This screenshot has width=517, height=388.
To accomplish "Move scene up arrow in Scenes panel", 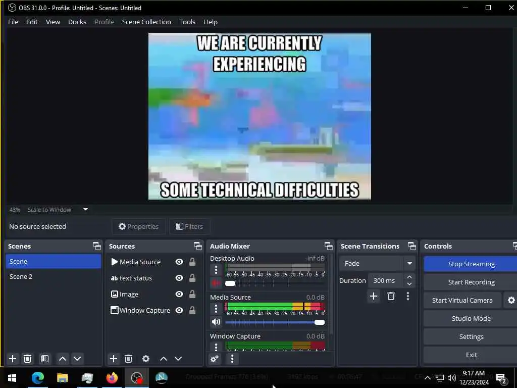I will [x=62, y=359].
